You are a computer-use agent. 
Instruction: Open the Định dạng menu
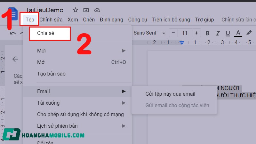coord(111,20)
